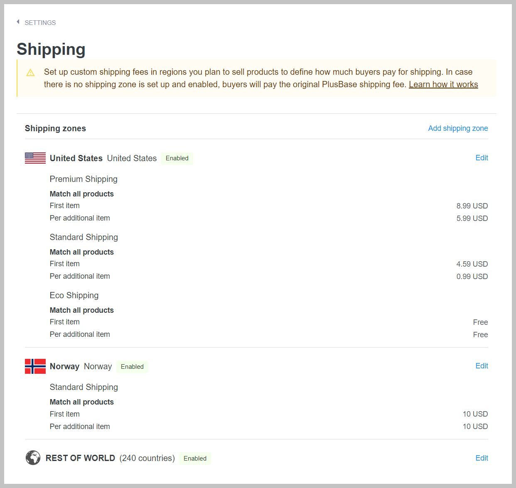Select the Eco Shipping heading
This screenshot has width=516, height=488.
tap(74, 295)
